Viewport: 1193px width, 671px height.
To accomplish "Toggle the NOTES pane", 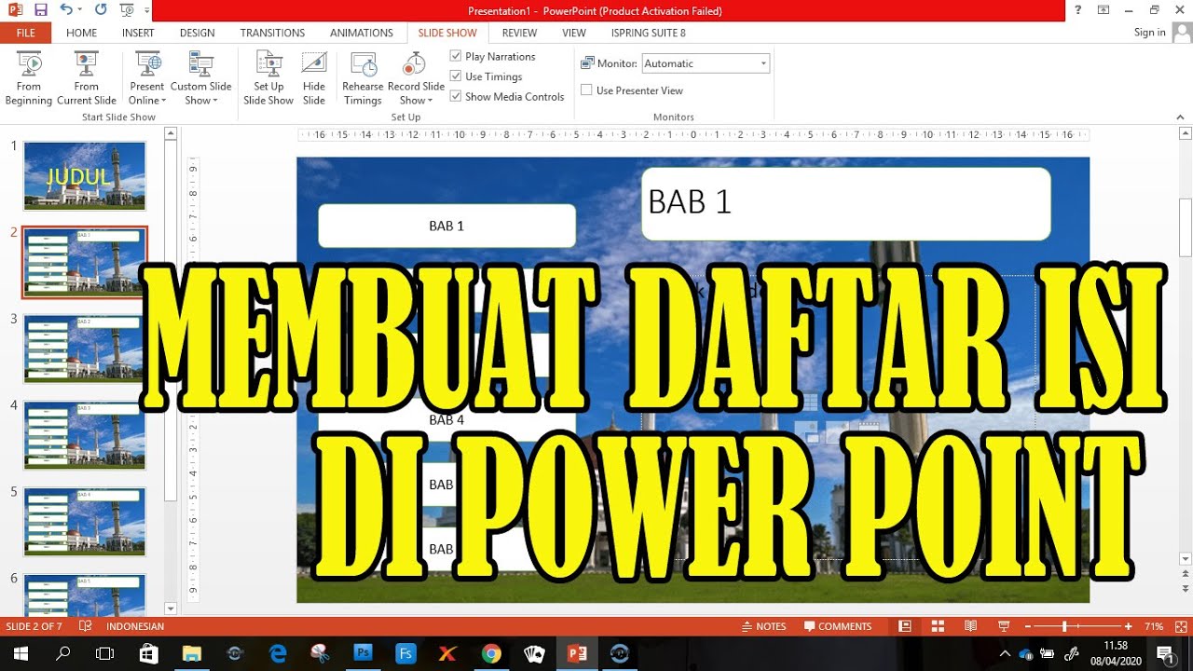I will (x=762, y=626).
